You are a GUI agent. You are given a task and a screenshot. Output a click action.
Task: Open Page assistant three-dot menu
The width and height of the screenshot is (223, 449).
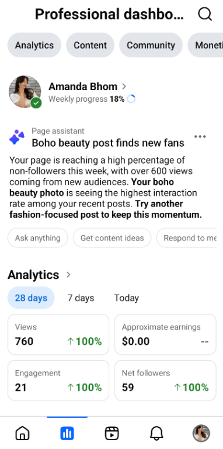click(200, 137)
